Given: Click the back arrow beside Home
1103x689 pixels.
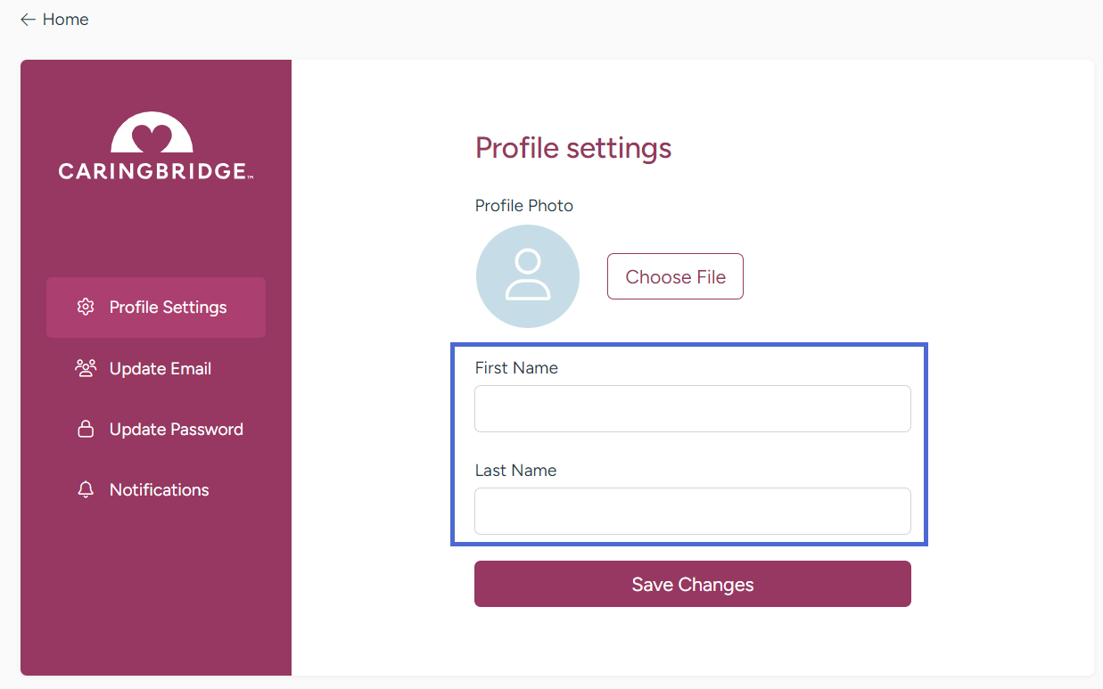Looking at the screenshot, I should (27, 19).
